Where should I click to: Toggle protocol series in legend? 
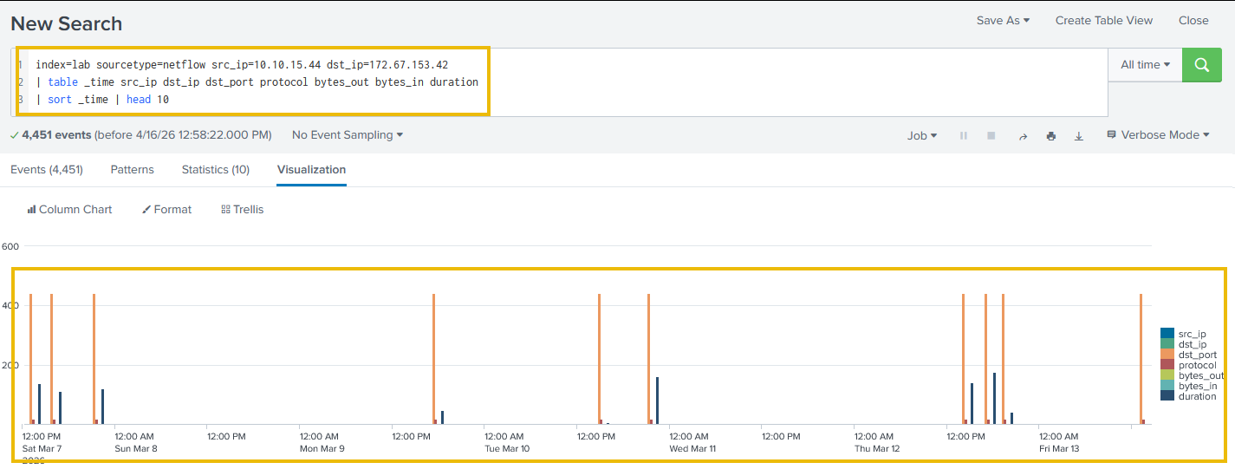1188,365
